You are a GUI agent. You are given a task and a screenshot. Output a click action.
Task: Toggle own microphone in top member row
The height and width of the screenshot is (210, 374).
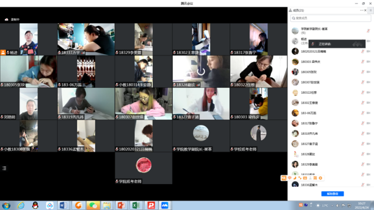(x=368, y=31)
